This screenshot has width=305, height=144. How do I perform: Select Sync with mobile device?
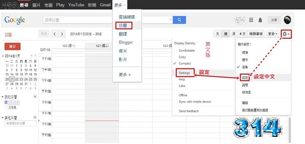coord(195,102)
